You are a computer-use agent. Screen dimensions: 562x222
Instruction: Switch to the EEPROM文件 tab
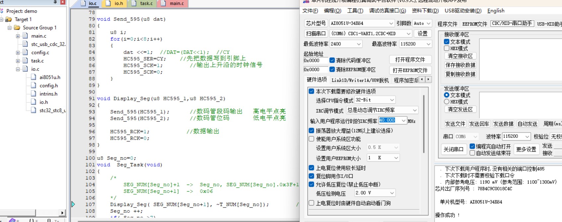[475, 24]
